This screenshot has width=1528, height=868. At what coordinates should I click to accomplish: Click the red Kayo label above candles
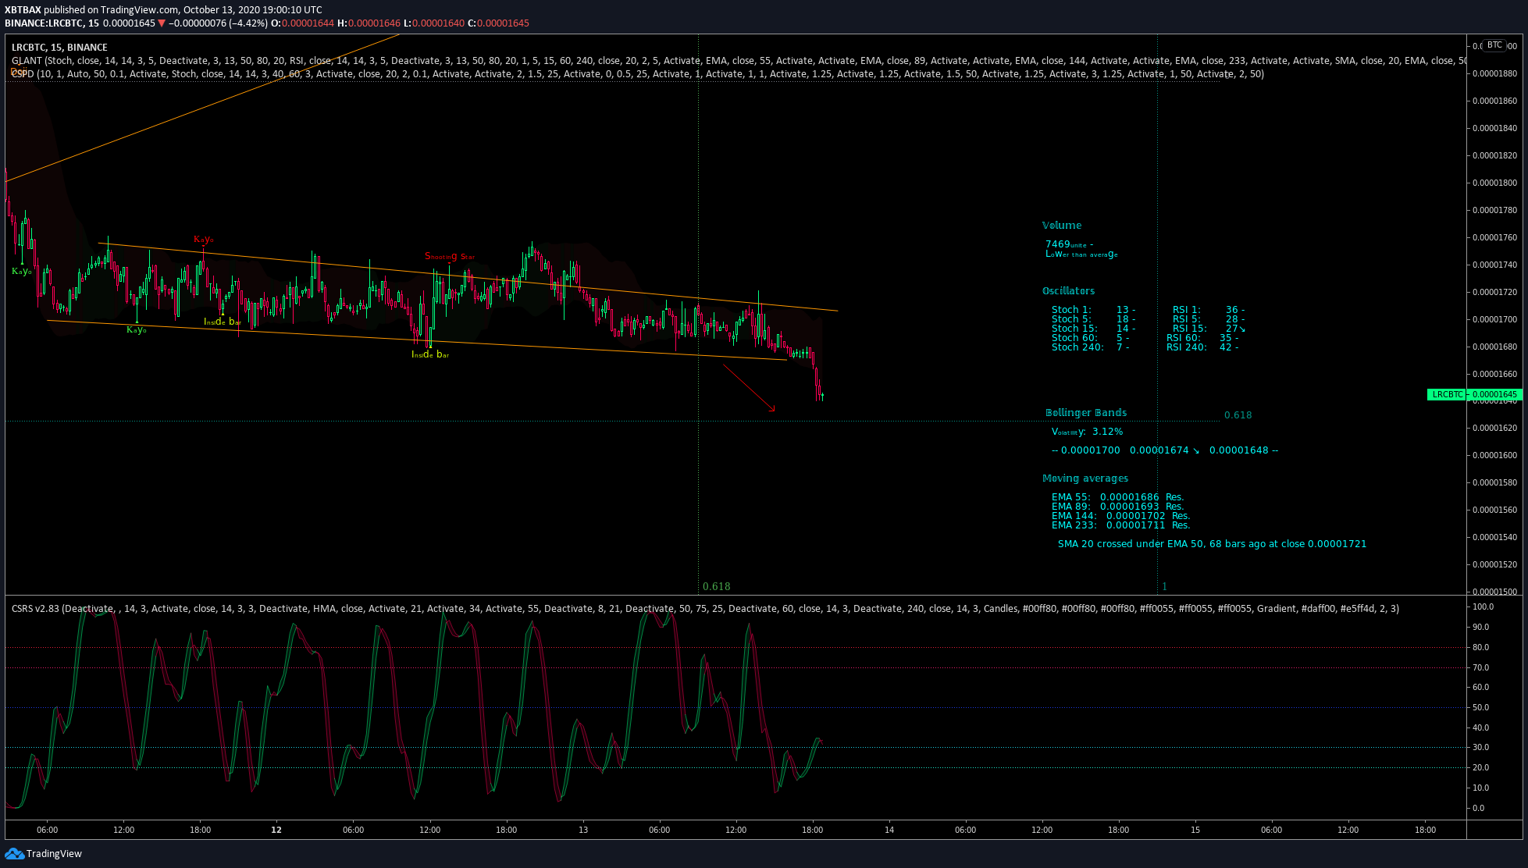204,239
